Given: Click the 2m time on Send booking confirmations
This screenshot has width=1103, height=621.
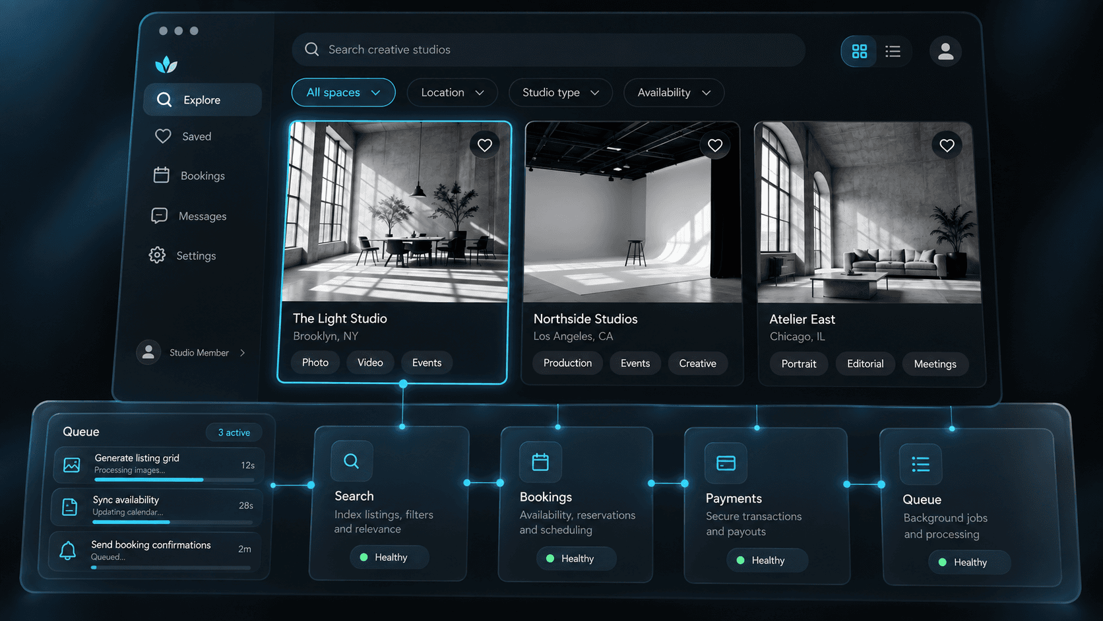Looking at the screenshot, I should click(245, 549).
